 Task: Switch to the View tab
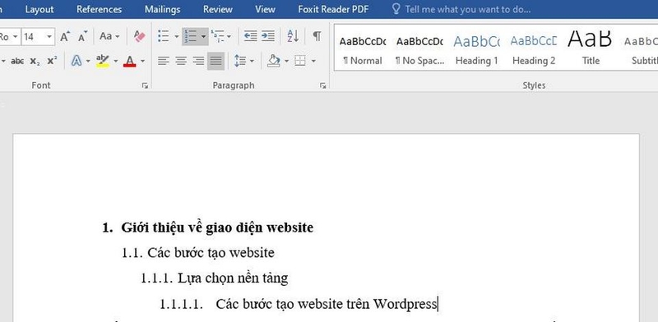(265, 9)
